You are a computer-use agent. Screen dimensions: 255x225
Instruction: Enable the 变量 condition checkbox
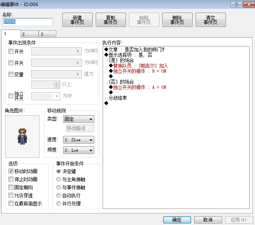pos(11,74)
